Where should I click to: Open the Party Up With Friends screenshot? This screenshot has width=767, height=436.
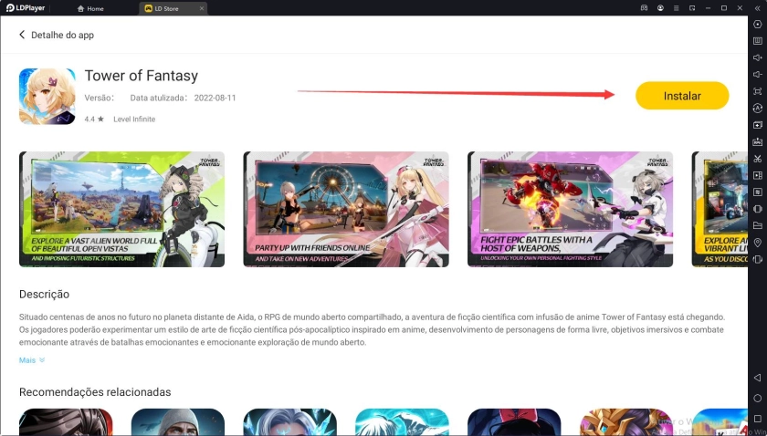click(x=345, y=209)
